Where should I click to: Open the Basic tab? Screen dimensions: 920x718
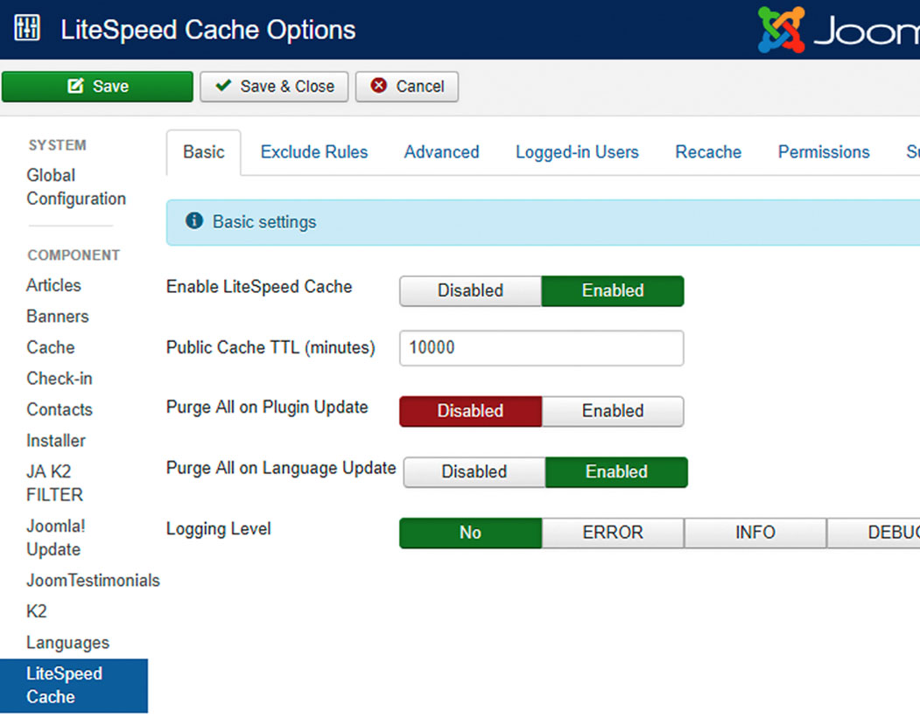pyautogui.click(x=204, y=152)
